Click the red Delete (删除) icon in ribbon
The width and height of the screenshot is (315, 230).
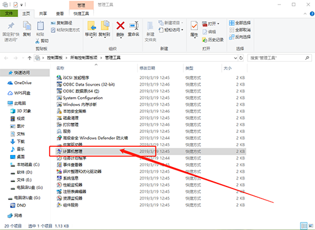pyautogui.click(x=120, y=26)
